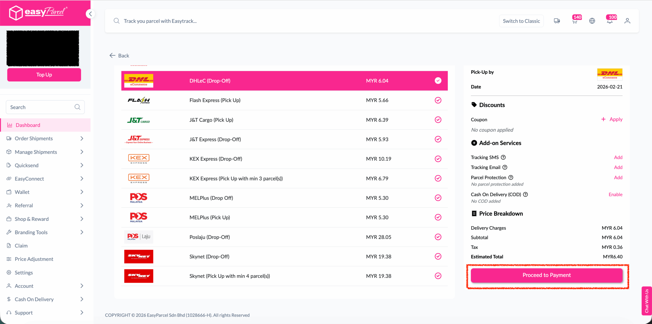The image size is (652, 324).
Task: Click the Tracking SMS help icon
Action: [503, 157]
